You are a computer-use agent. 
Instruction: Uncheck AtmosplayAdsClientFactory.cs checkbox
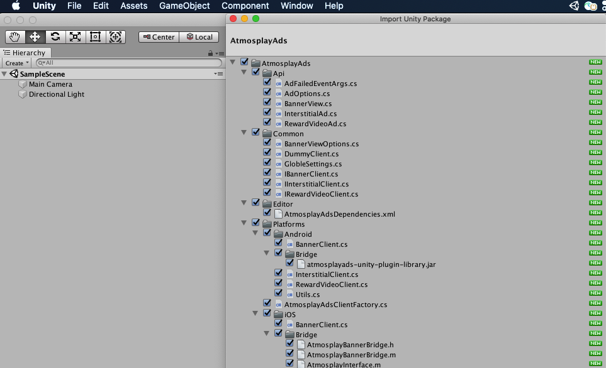click(267, 303)
